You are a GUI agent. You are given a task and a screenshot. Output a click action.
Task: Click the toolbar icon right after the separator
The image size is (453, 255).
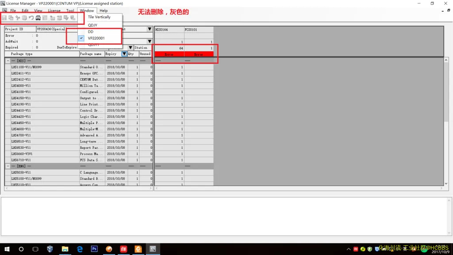click(53, 18)
